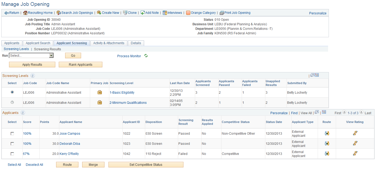Switch to the Applicant Search tab
Viewport: 377px width, 169px height.
[x=38, y=43]
